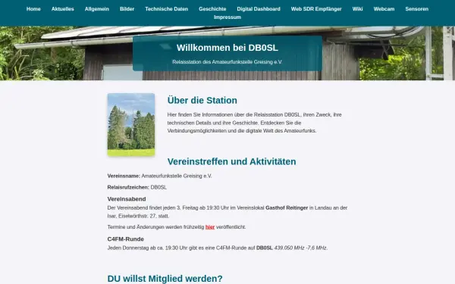The width and height of the screenshot is (455, 284).
Task: Click the 'Über die Station' heading
Action: 202,100
